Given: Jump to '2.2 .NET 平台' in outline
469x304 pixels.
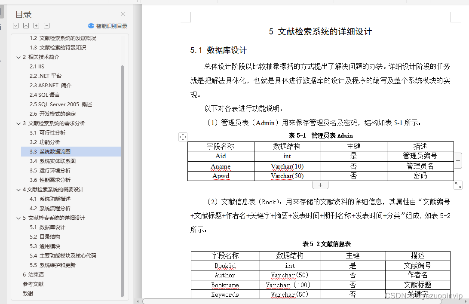Looking at the screenshot, I should tap(46, 76).
